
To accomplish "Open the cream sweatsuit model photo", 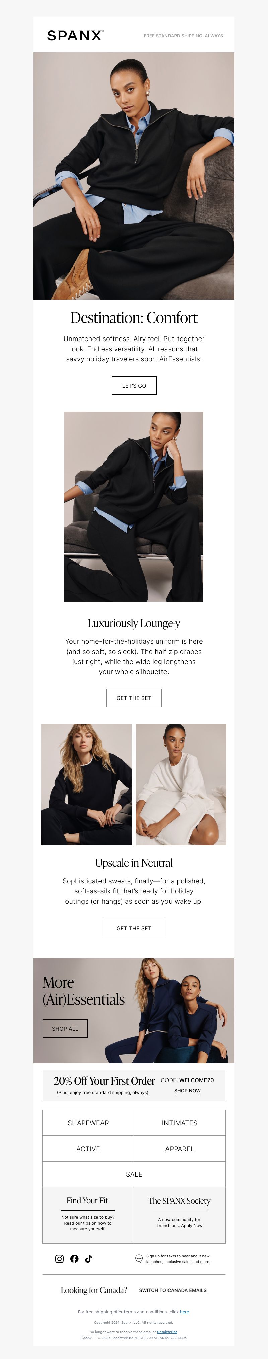I will 181,785.
